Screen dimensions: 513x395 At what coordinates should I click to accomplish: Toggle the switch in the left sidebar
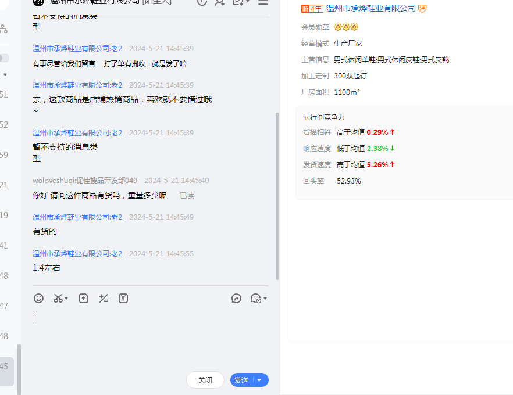(x=4, y=58)
